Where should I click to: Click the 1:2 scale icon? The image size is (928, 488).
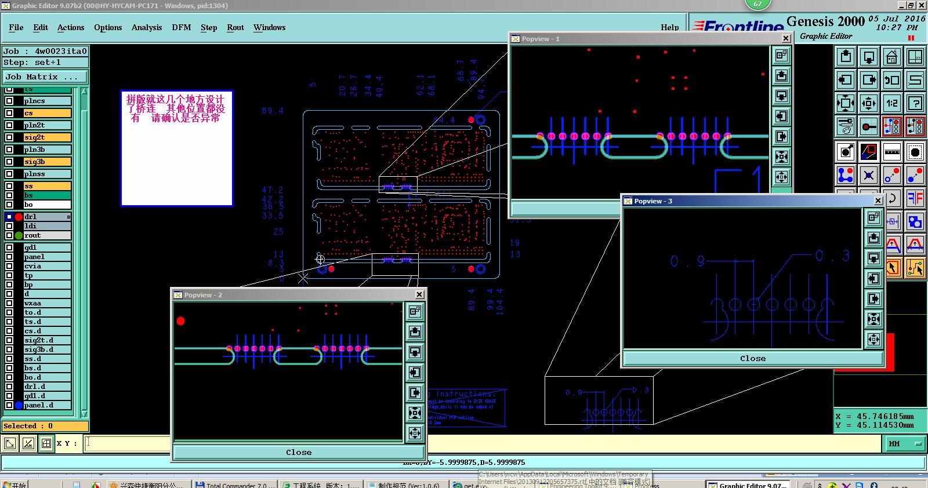[892, 103]
